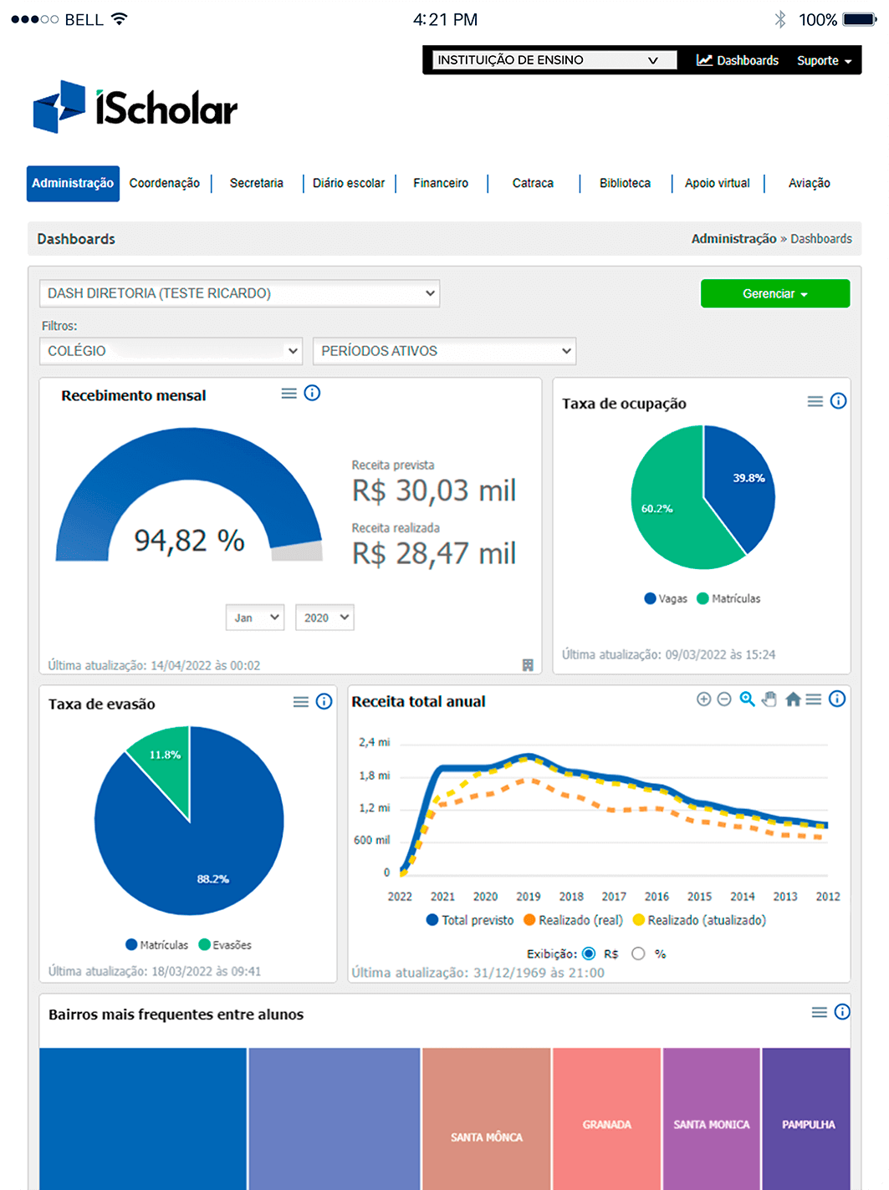Click the green Gerenciar button
Image resolution: width=889 pixels, height=1190 pixels.
[774, 293]
